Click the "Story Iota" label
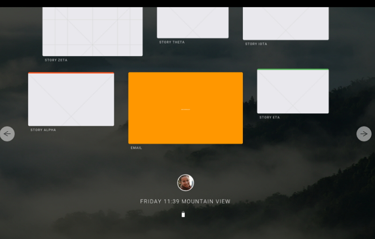 click(256, 44)
